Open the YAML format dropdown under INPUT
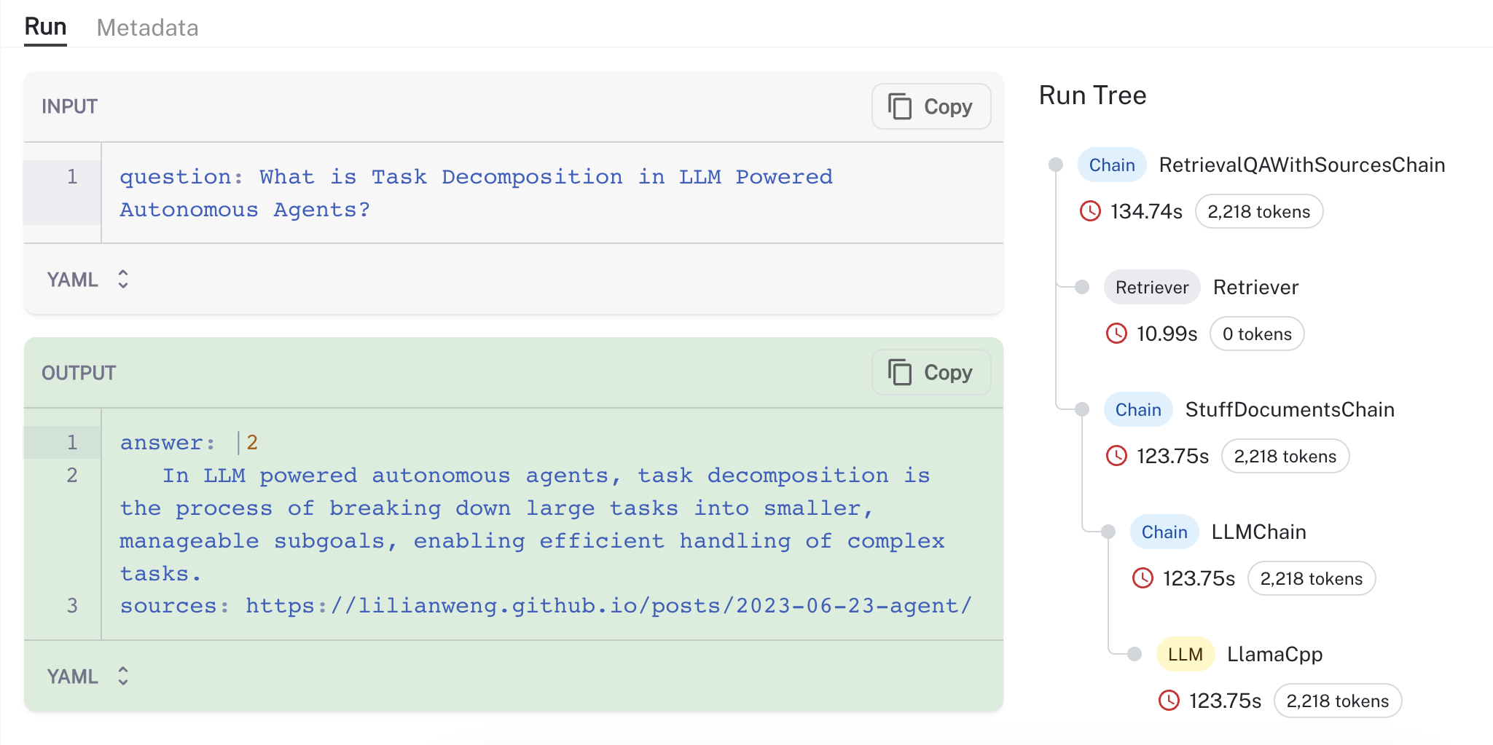Viewport: 1493px width, 745px height. pos(87,280)
